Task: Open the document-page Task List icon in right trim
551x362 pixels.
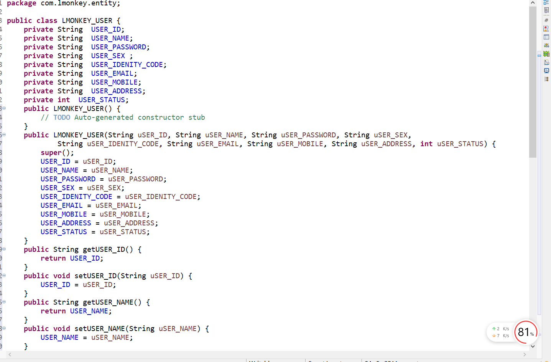Action: (546, 11)
